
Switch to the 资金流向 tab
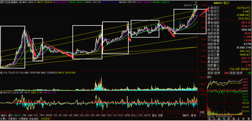click(34, 119)
